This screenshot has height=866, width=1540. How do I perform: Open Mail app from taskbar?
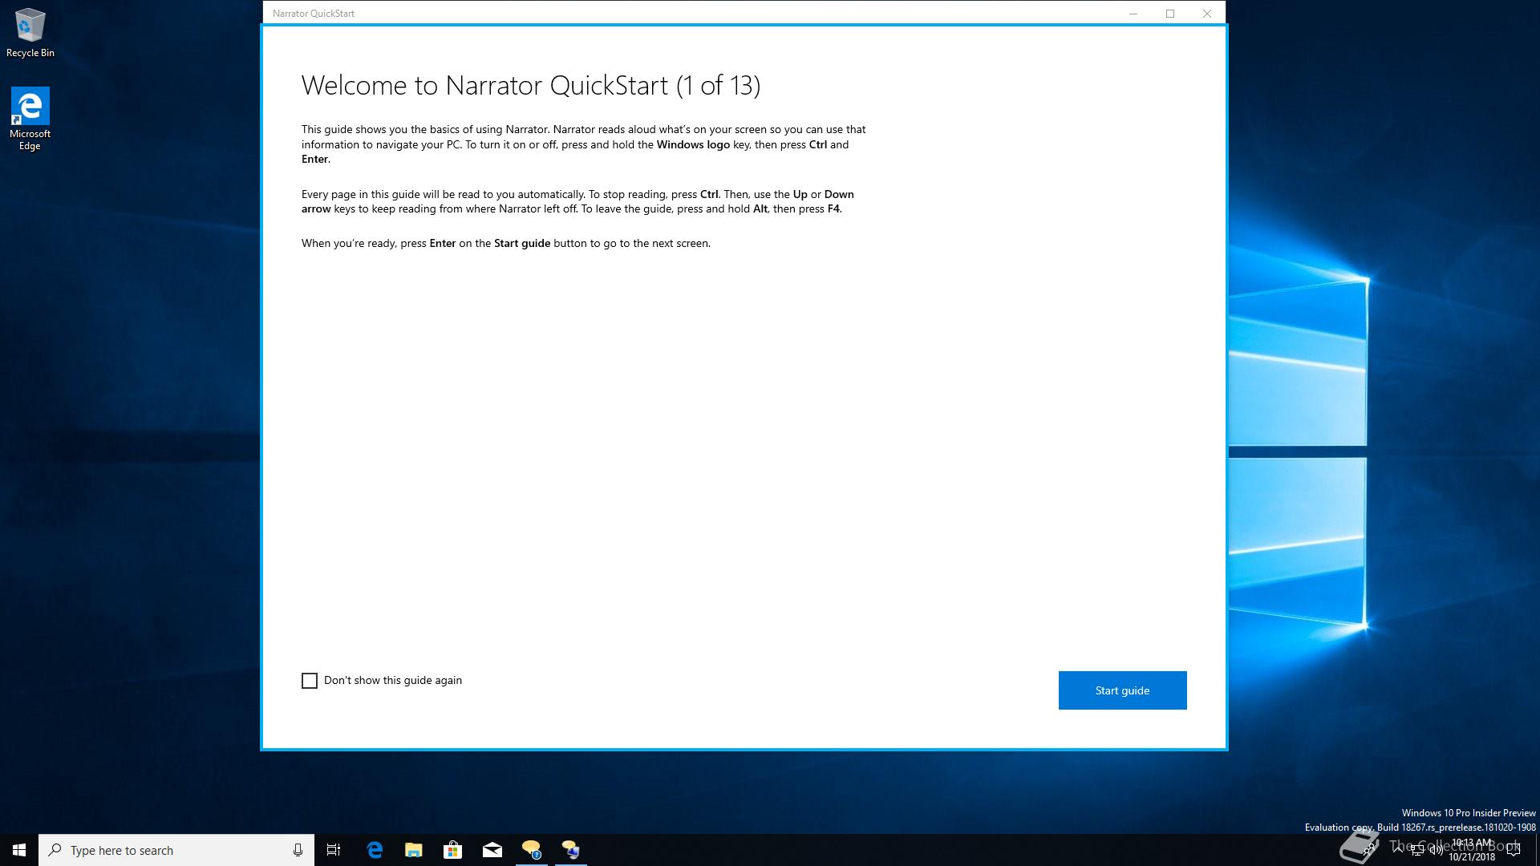click(492, 850)
